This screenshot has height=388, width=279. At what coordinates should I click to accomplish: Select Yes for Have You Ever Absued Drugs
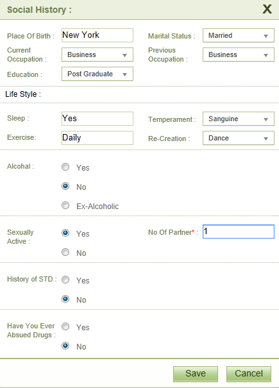click(65, 326)
